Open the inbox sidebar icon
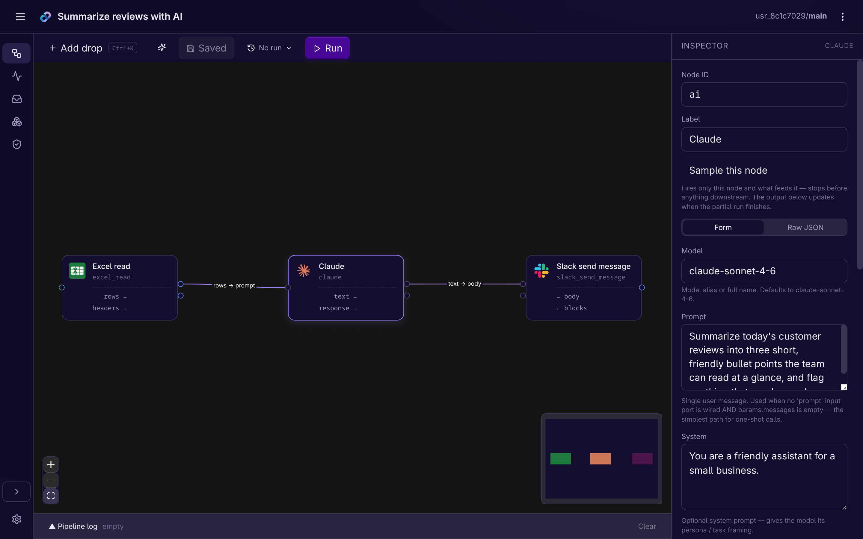The width and height of the screenshot is (863, 539). [17, 99]
